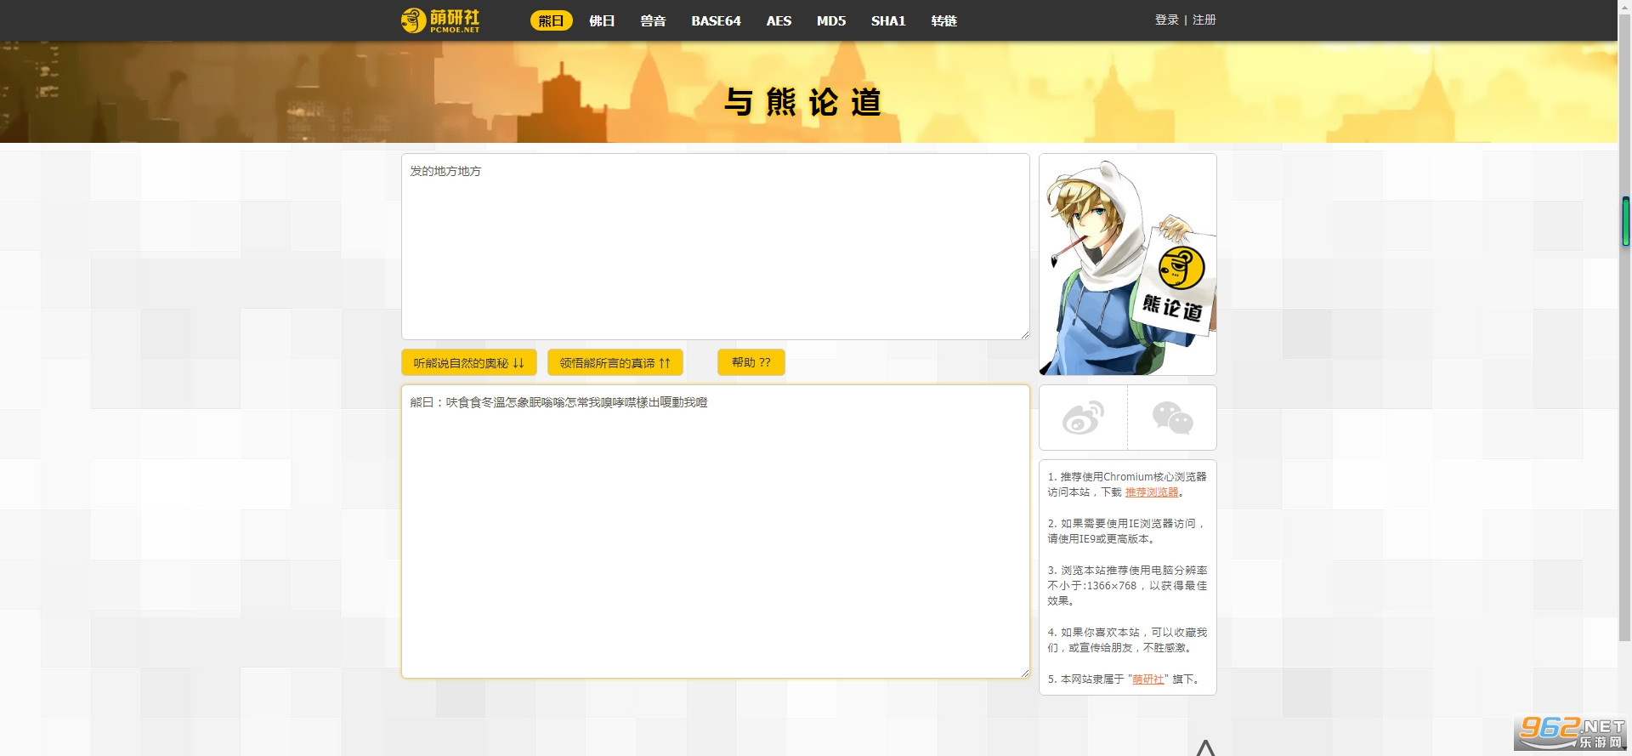The height and width of the screenshot is (756, 1632).
Task: Click the 注册 register link
Action: coord(1204,20)
